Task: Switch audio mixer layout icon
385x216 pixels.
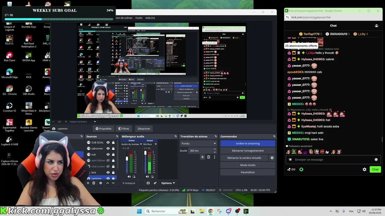Action: click(148, 183)
